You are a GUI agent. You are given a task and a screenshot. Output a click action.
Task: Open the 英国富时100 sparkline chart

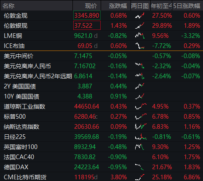(x=139, y=147)
